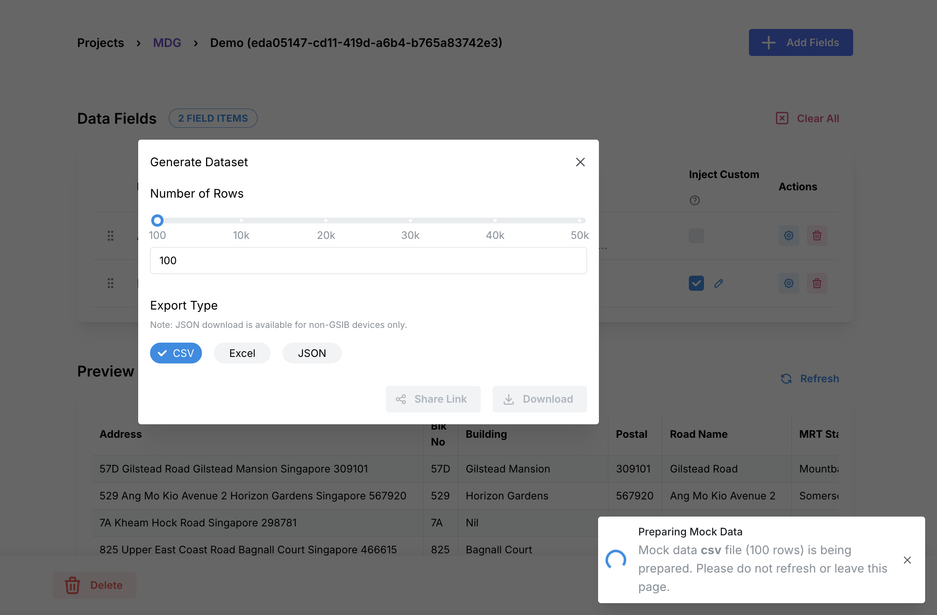The width and height of the screenshot is (937, 615).
Task: Select the JSON export type
Action: click(312, 353)
